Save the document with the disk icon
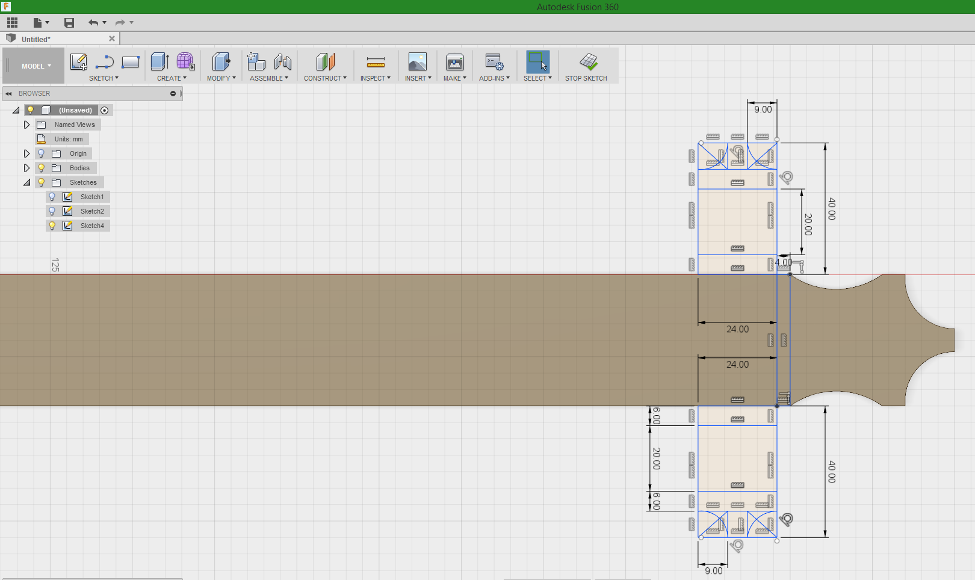Image resolution: width=975 pixels, height=580 pixels. [x=69, y=23]
